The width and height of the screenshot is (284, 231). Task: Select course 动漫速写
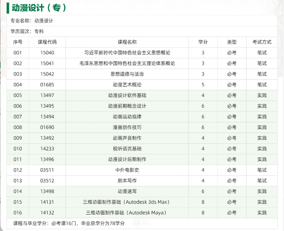pyautogui.click(x=127, y=192)
